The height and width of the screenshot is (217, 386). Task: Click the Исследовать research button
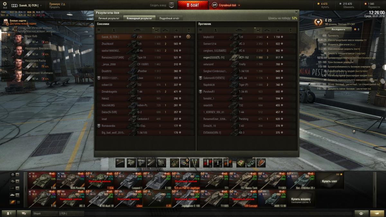[x=338, y=29]
